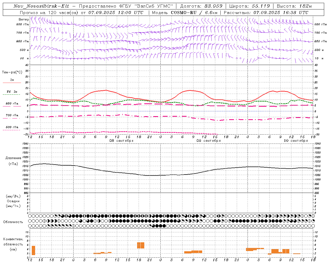Image resolution: width=328 pixels, height=262 pixels.
Task: Click the 'Ветер' wind panel label
Action: point(24,19)
